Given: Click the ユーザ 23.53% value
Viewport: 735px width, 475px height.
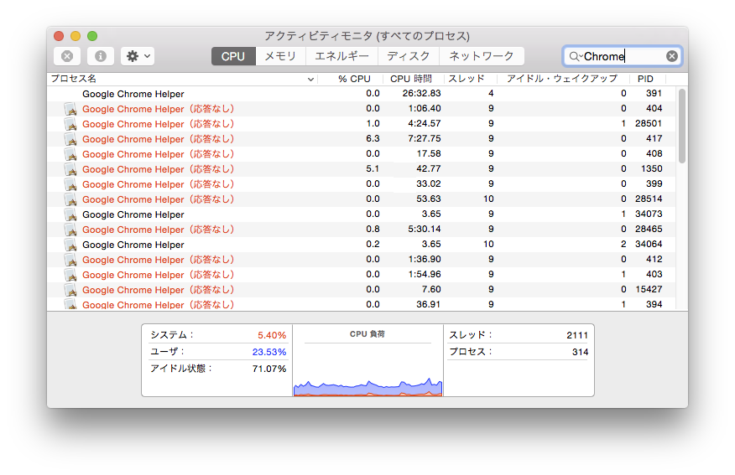Looking at the screenshot, I should 269,352.
